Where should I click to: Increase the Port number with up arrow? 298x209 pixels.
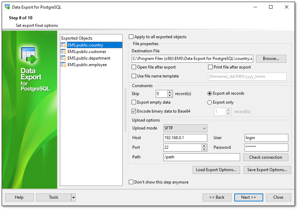pos(204,146)
